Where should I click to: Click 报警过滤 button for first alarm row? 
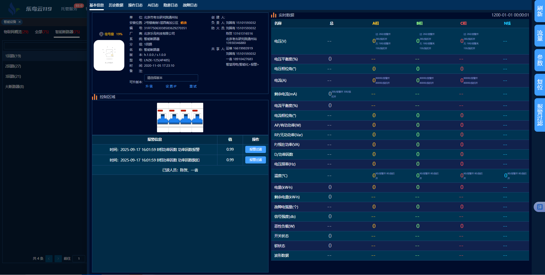click(255, 149)
